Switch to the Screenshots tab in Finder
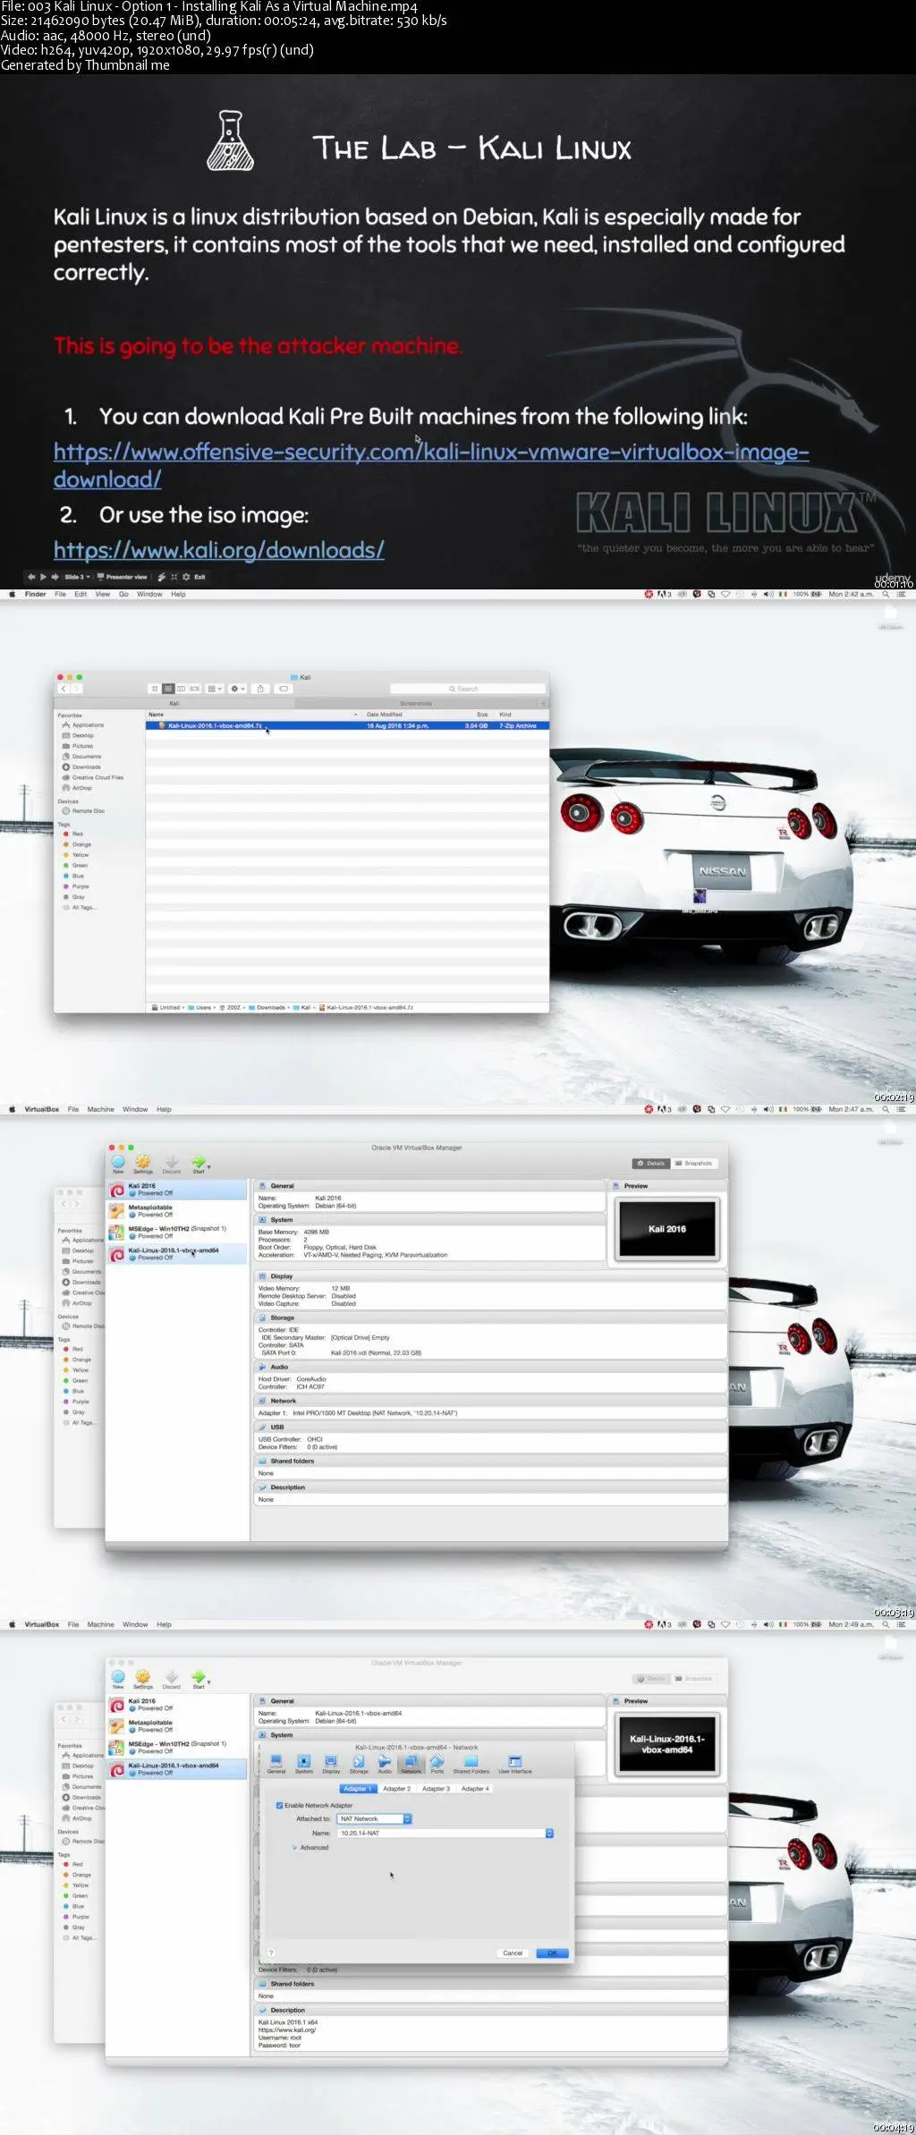This screenshot has height=2135, width=916. coord(416,703)
